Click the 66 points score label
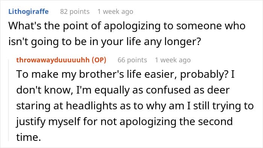The width and height of the screenshot is (263, 148). pos(132,60)
